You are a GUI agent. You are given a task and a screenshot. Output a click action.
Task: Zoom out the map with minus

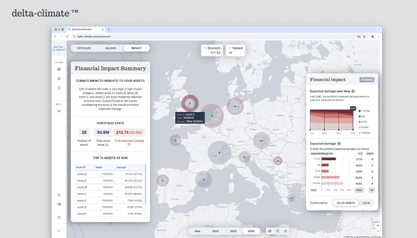pos(378,231)
